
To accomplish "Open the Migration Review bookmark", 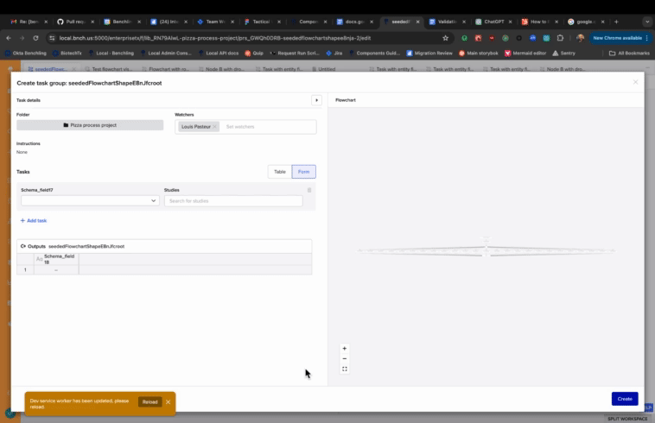I will coord(429,54).
